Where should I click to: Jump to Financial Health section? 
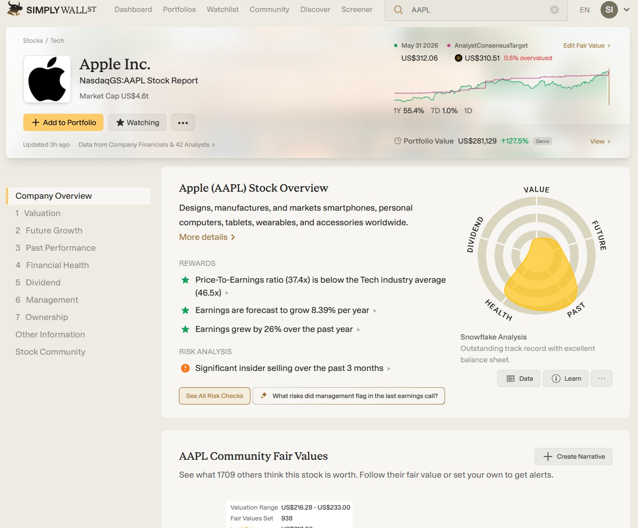[52, 265]
